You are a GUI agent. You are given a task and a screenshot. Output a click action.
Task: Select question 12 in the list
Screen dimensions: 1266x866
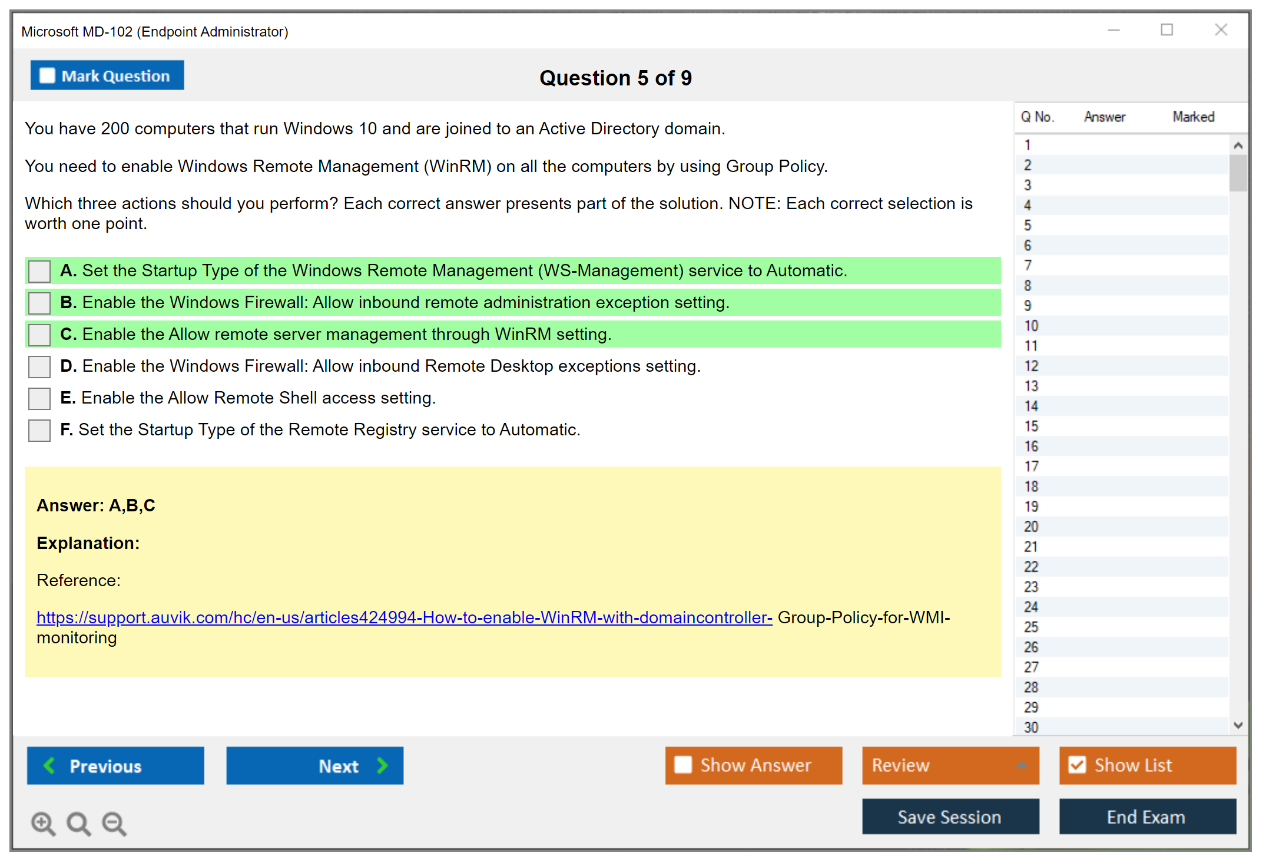point(1031,366)
